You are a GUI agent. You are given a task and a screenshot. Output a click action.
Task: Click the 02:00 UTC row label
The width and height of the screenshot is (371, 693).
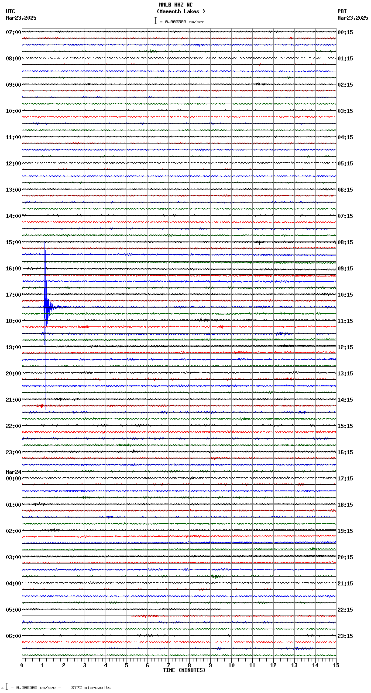click(x=14, y=531)
